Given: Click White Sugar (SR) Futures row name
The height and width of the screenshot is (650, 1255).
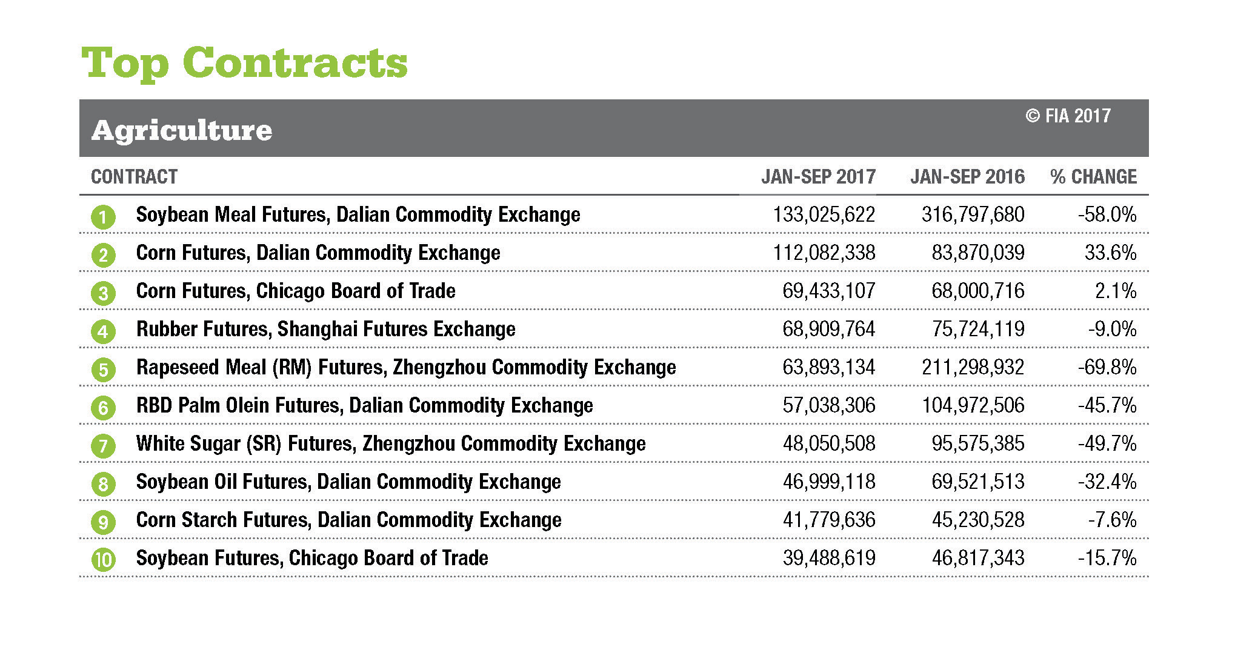Looking at the screenshot, I should (390, 443).
